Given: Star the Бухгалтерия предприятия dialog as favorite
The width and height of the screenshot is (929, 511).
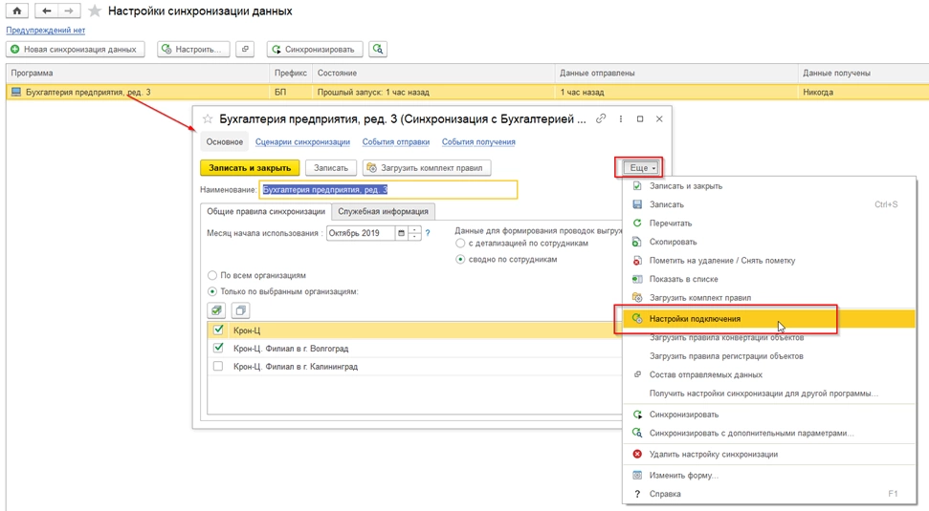Looking at the screenshot, I should (x=208, y=118).
